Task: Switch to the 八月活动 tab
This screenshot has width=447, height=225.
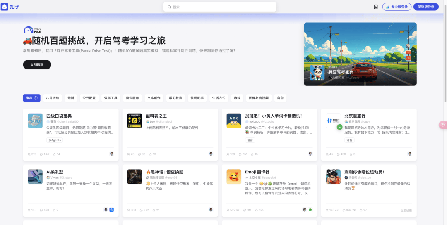Action: (53, 98)
